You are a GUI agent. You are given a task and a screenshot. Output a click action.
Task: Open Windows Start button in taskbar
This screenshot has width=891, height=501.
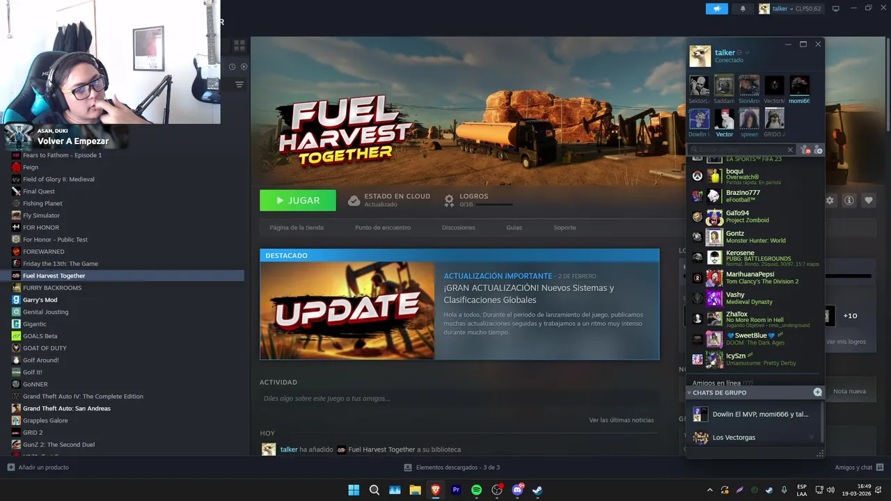354,490
